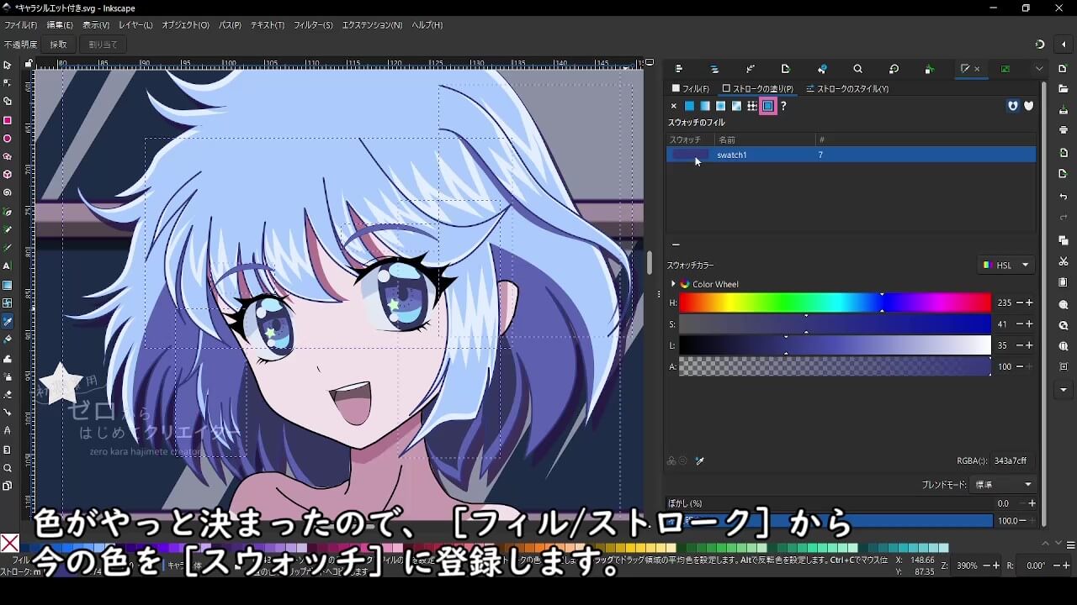Expand the dialog tabs overflow chevron
The image size is (1077, 605).
pyautogui.click(x=1039, y=69)
